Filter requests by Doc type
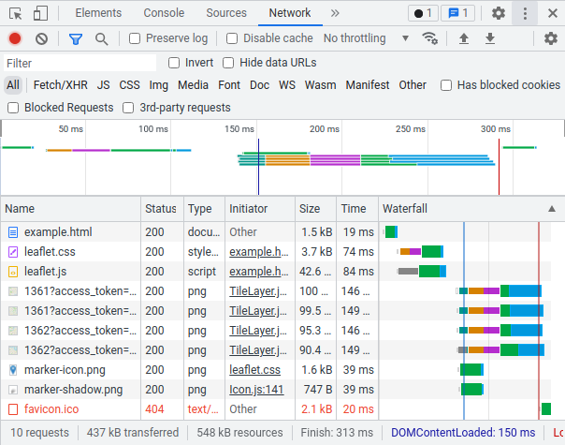The height and width of the screenshot is (445, 565). pyautogui.click(x=259, y=85)
